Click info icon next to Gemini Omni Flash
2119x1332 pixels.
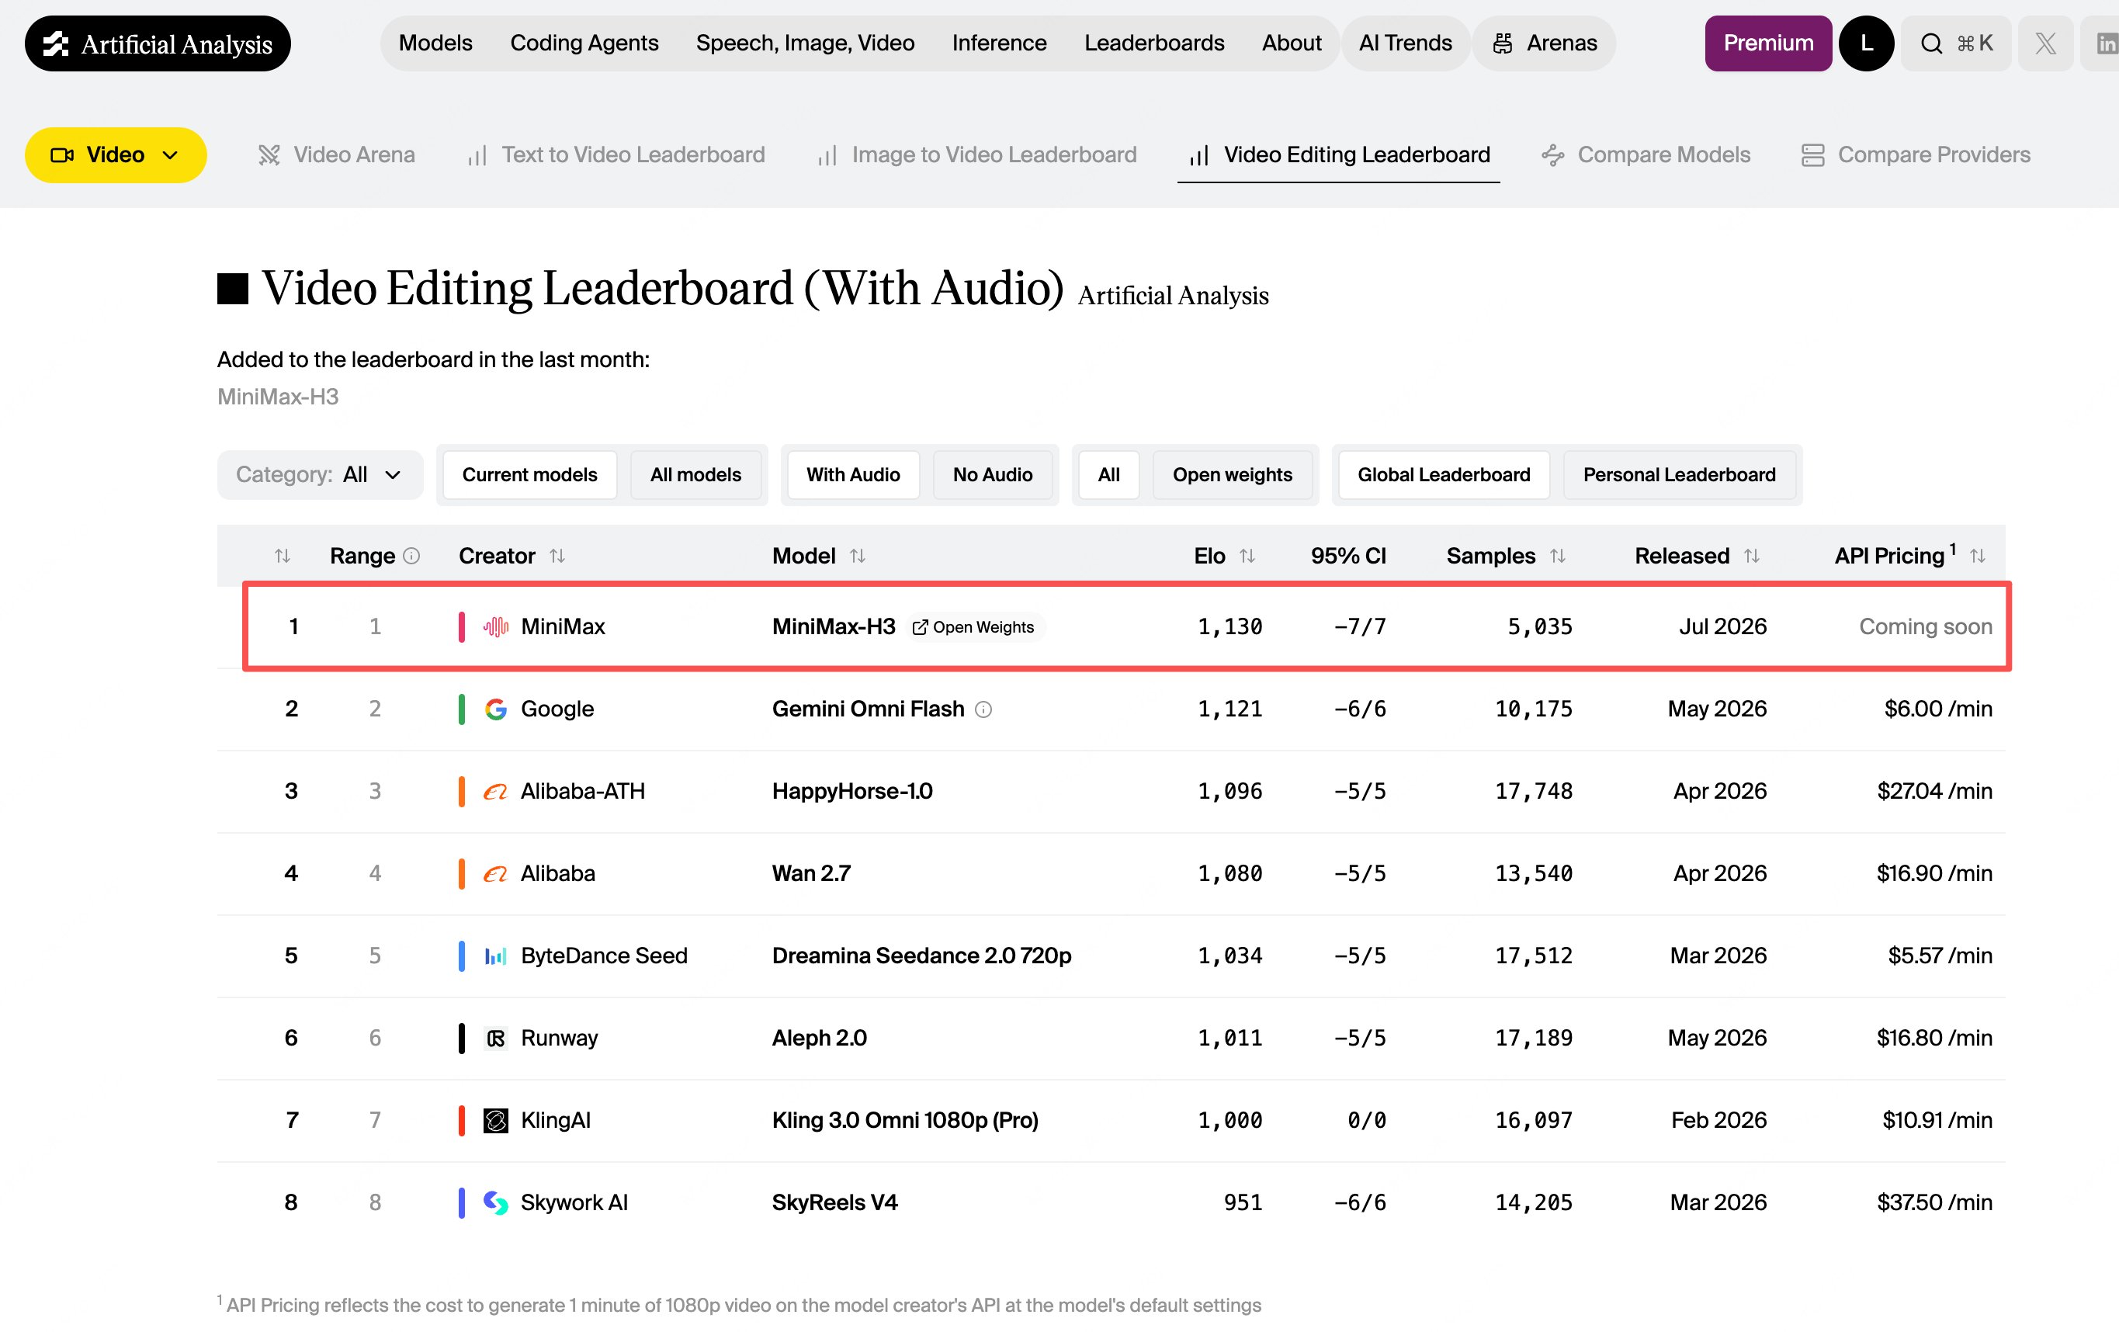[984, 709]
